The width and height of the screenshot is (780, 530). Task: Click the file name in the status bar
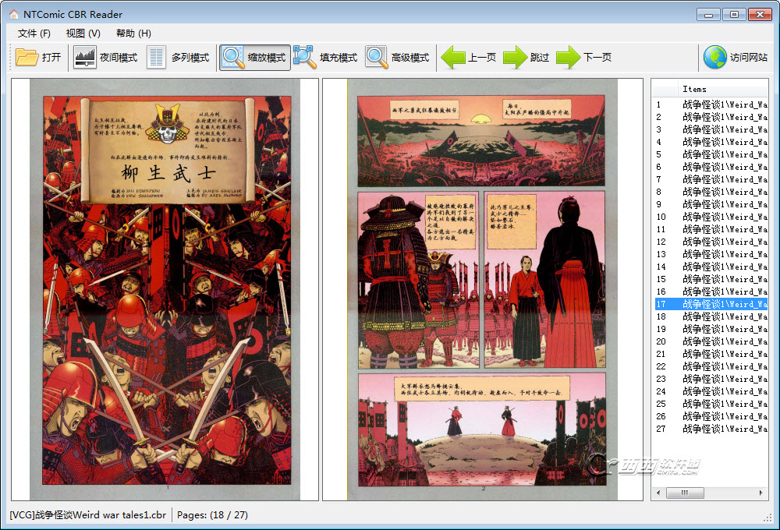point(88,515)
